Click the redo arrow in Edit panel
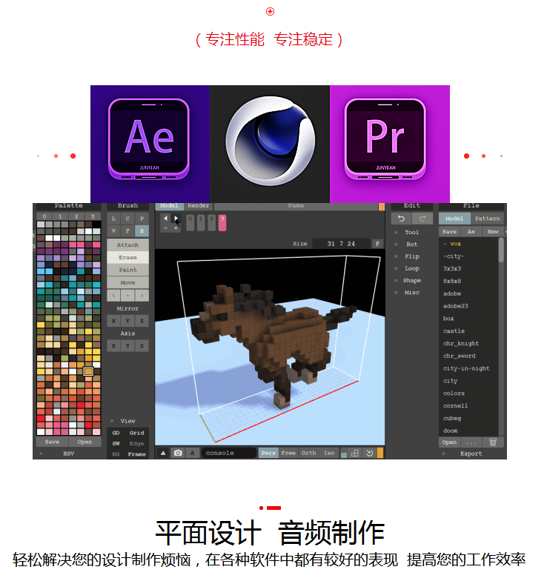Viewport: 547px width, 581px height. click(x=422, y=219)
